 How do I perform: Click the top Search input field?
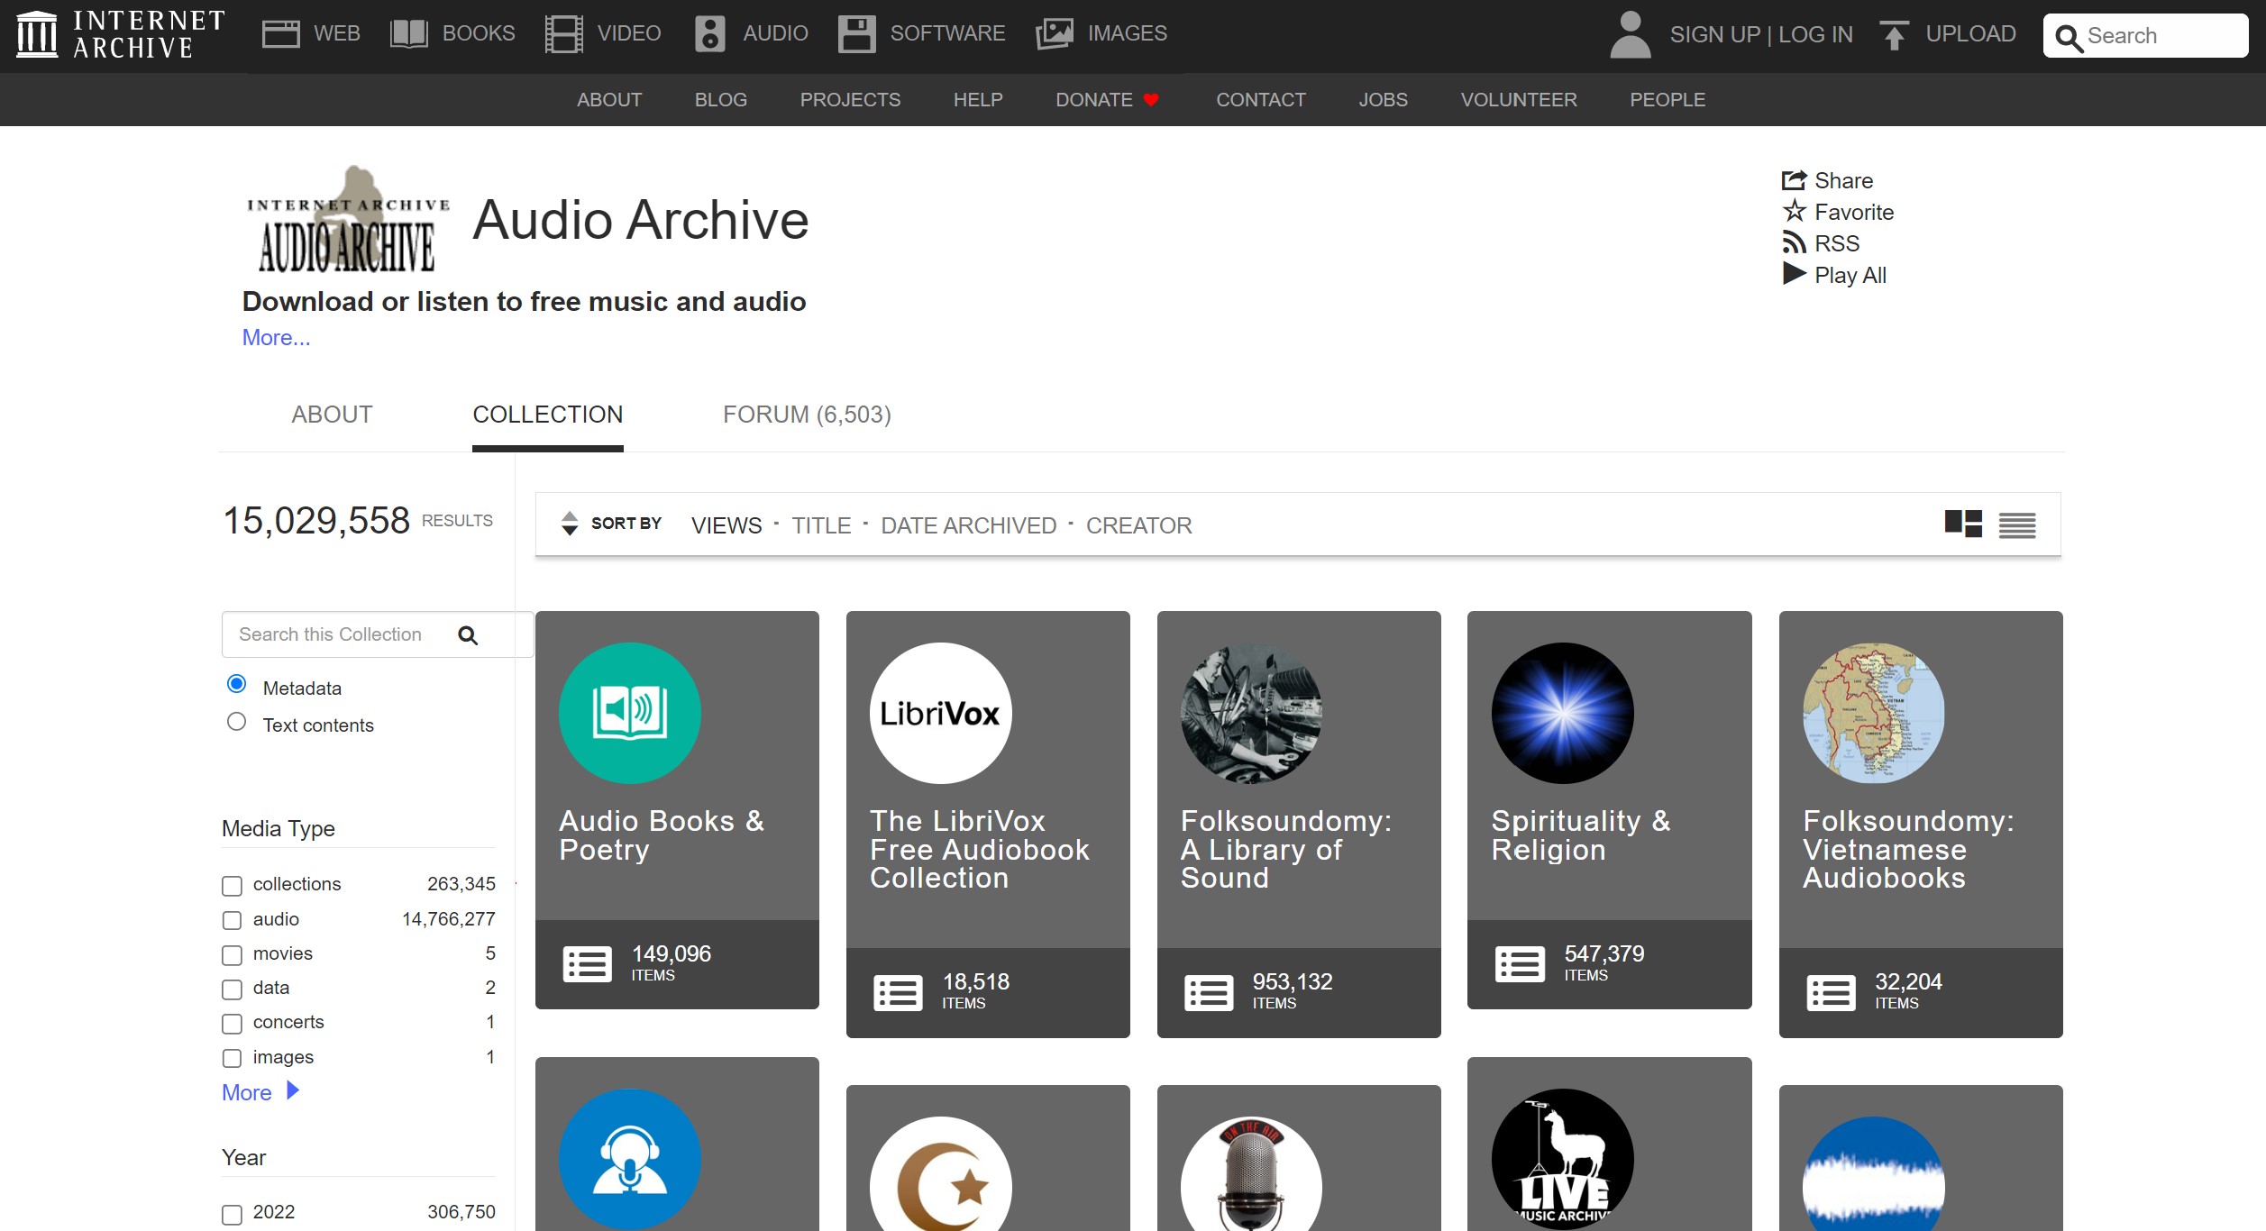pyautogui.click(x=2145, y=36)
